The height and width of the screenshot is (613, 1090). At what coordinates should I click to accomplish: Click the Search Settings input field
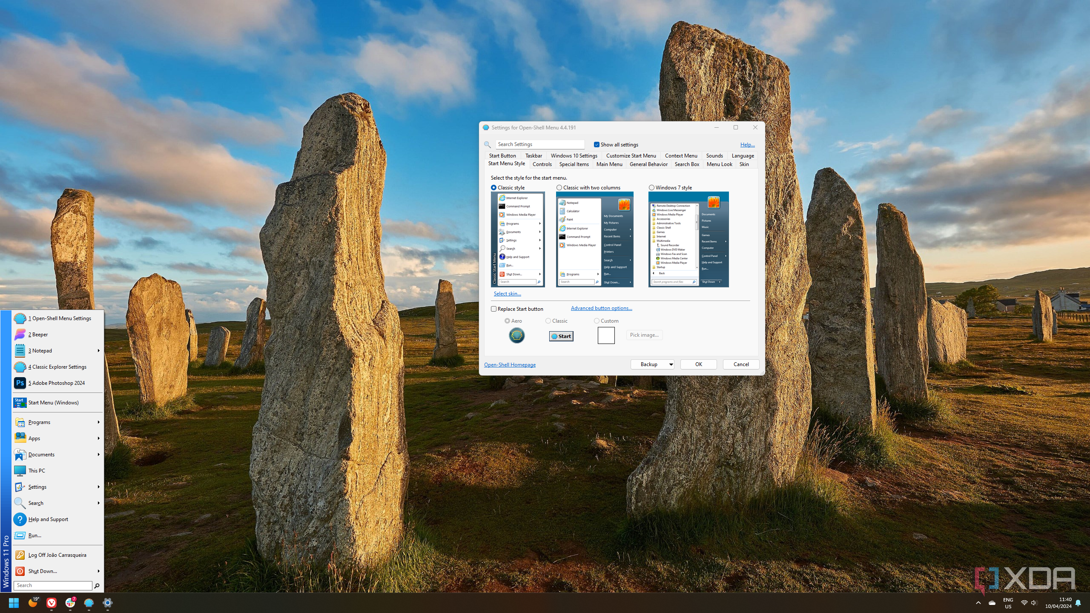pyautogui.click(x=540, y=144)
